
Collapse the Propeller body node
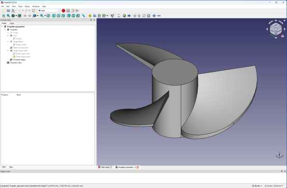point(5,29)
